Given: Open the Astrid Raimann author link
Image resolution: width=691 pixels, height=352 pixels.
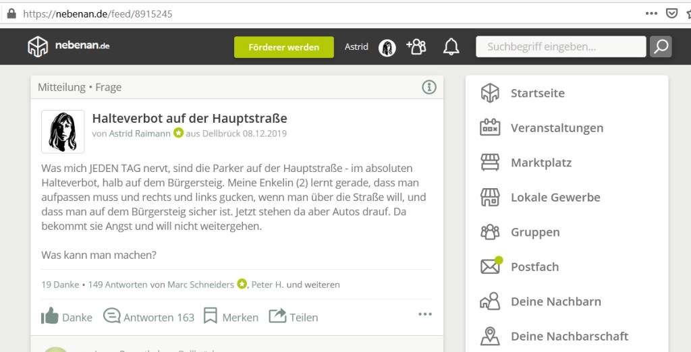Looking at the screenshot, I should coord(140,134).
